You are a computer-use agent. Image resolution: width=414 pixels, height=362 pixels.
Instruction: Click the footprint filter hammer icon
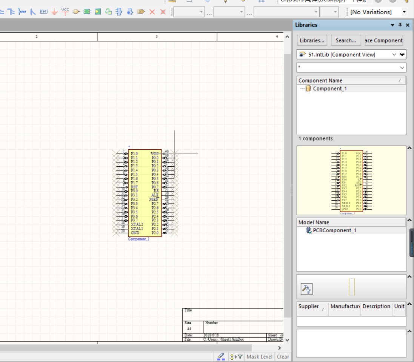click(306, 288)
